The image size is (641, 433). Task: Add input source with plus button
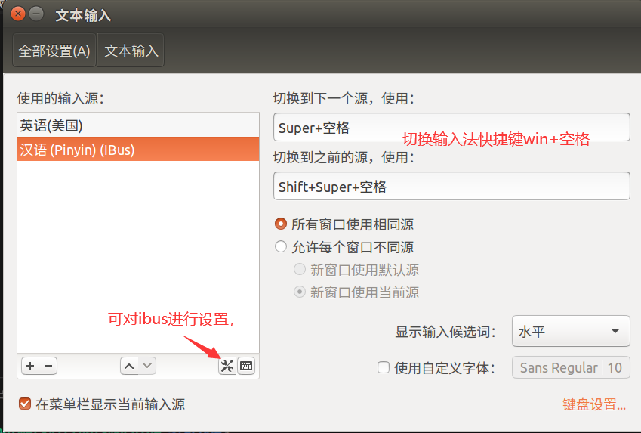click(x=30, y=366)
